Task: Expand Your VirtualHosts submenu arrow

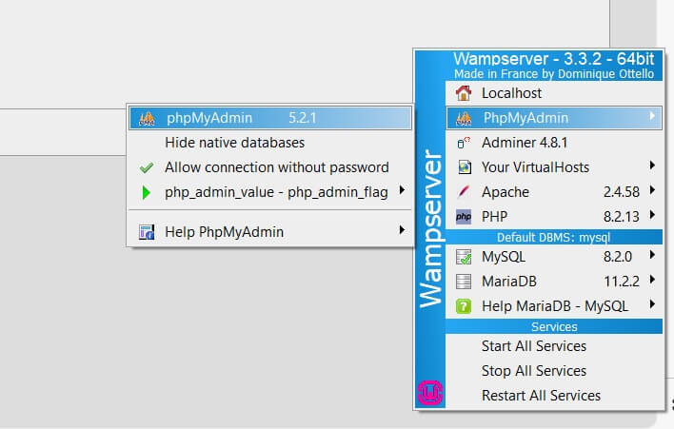Action: tap(652, 165)
